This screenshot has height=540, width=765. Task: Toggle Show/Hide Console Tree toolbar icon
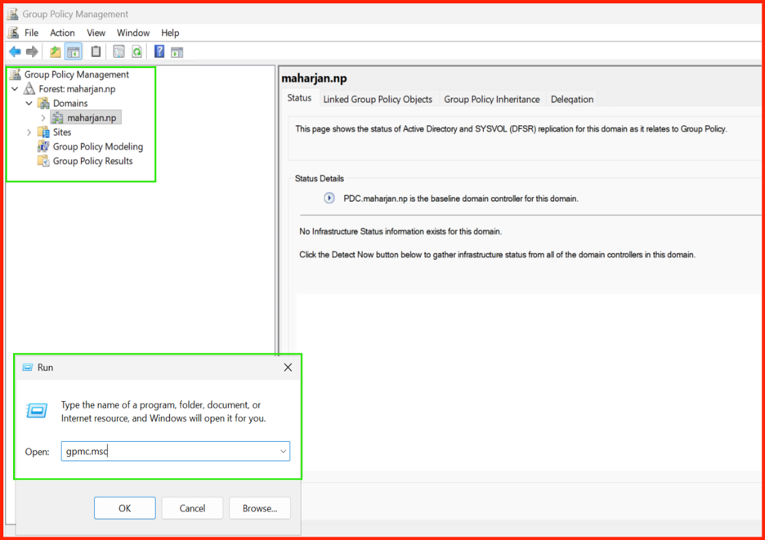coord(74,51)
